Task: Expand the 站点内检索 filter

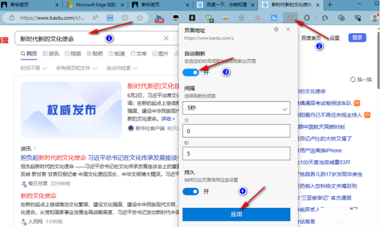Action: click(122, 68)
